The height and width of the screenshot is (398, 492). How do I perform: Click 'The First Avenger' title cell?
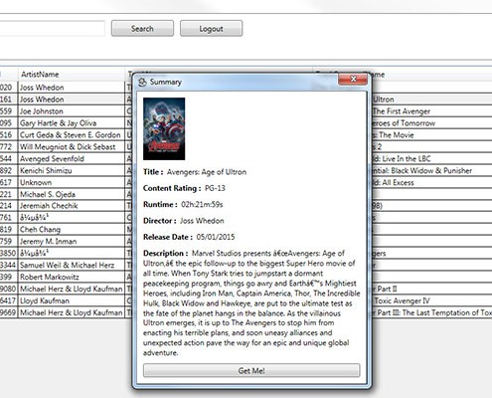click(402, 111)
